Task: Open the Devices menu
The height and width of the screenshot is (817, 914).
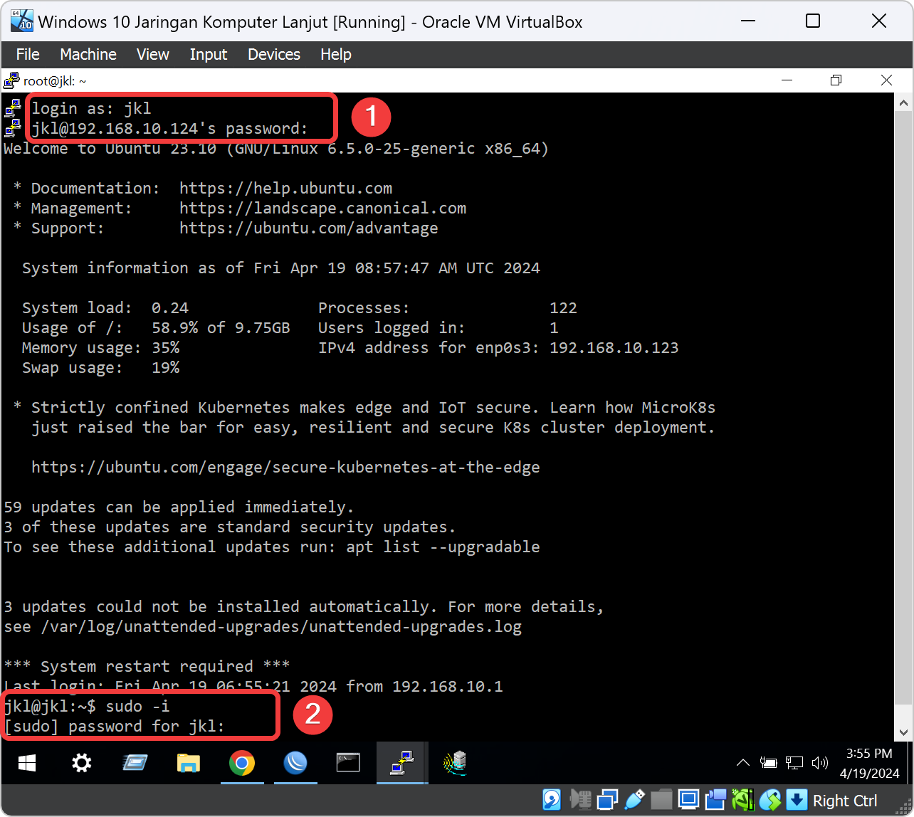Action: (x=274, y=54)
